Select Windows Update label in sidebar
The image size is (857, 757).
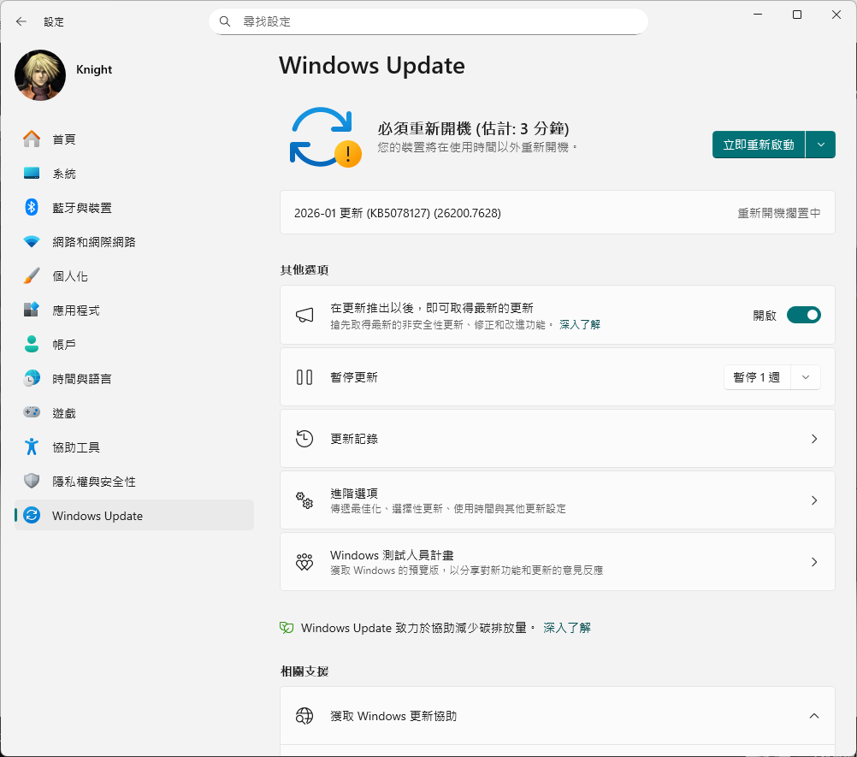coord(98,516)
